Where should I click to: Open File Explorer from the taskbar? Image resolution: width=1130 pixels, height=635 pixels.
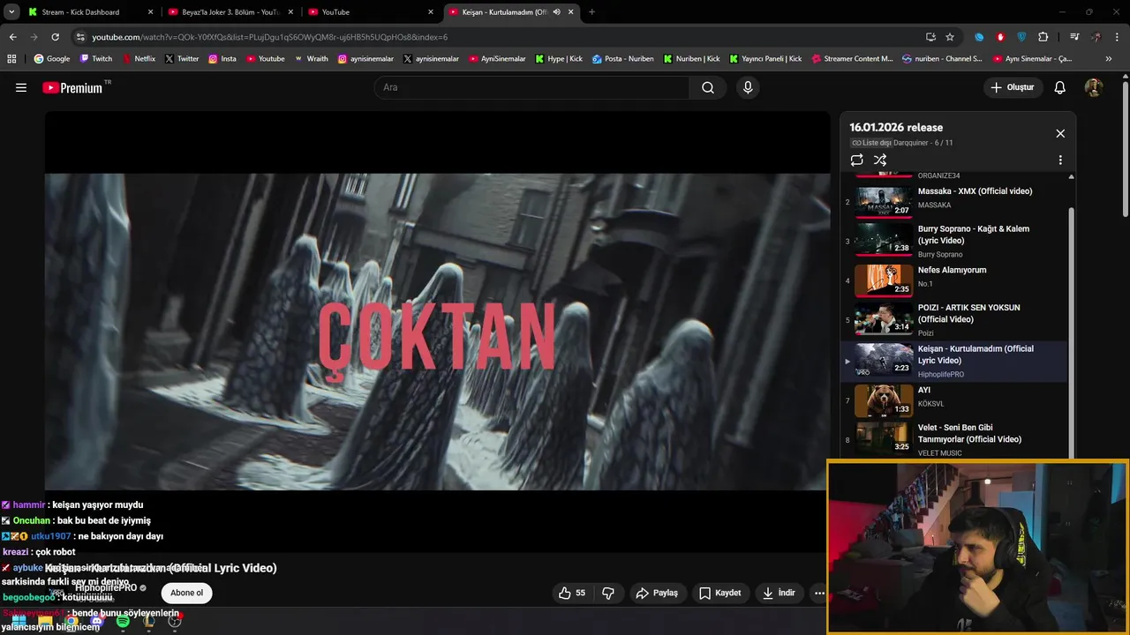click(45, 622)
